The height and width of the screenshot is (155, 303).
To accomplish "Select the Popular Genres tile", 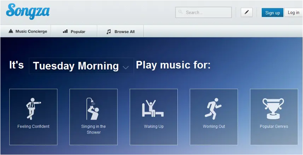I will (x=274, y=117).
